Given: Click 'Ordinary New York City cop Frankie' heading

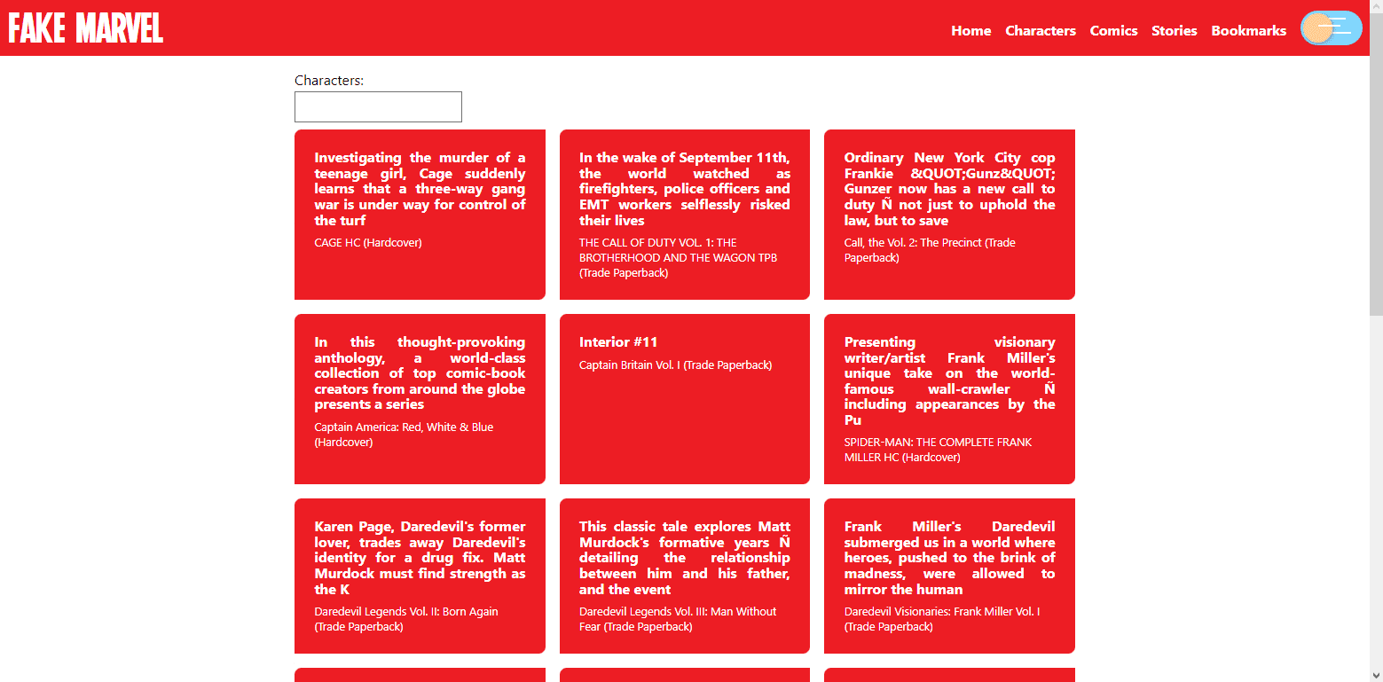Looking at the screenshot, I should 949,189.
